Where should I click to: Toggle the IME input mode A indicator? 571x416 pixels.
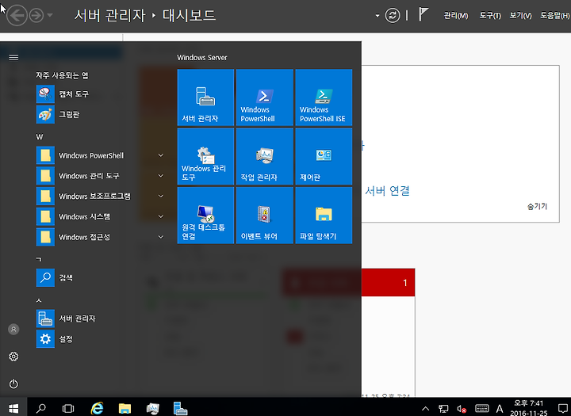[500, 409]
